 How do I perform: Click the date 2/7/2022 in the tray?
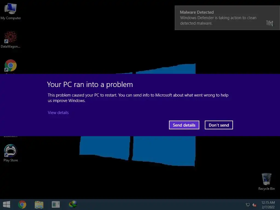tap(268, 207)
